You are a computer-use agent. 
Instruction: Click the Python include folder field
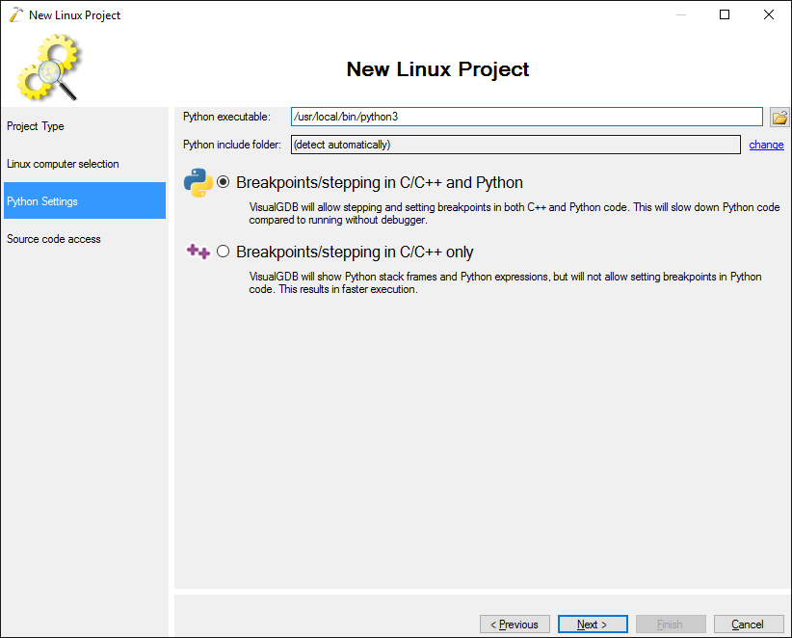click(515, 145)
